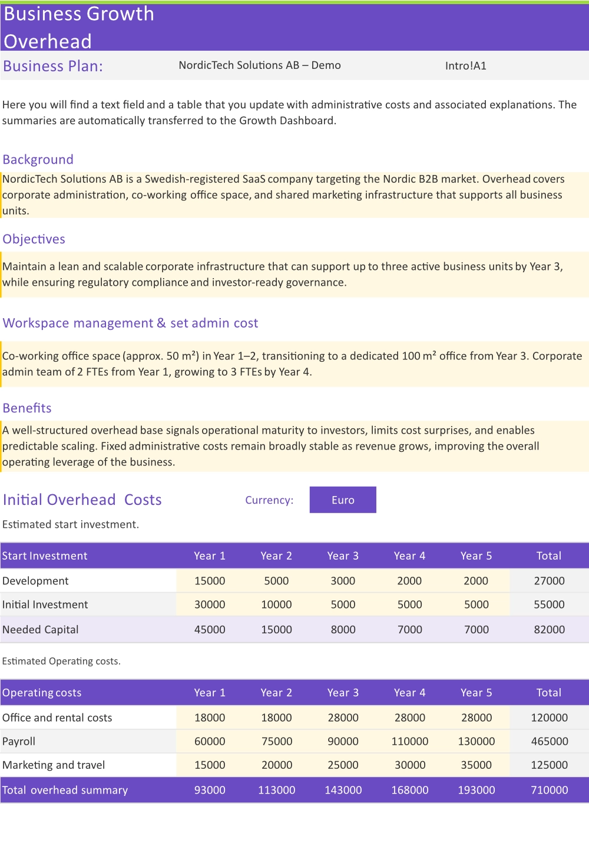This screenshot has height=846, width=589.
Task: Click the Payroll row label
Action: click(x=19, y=741)
